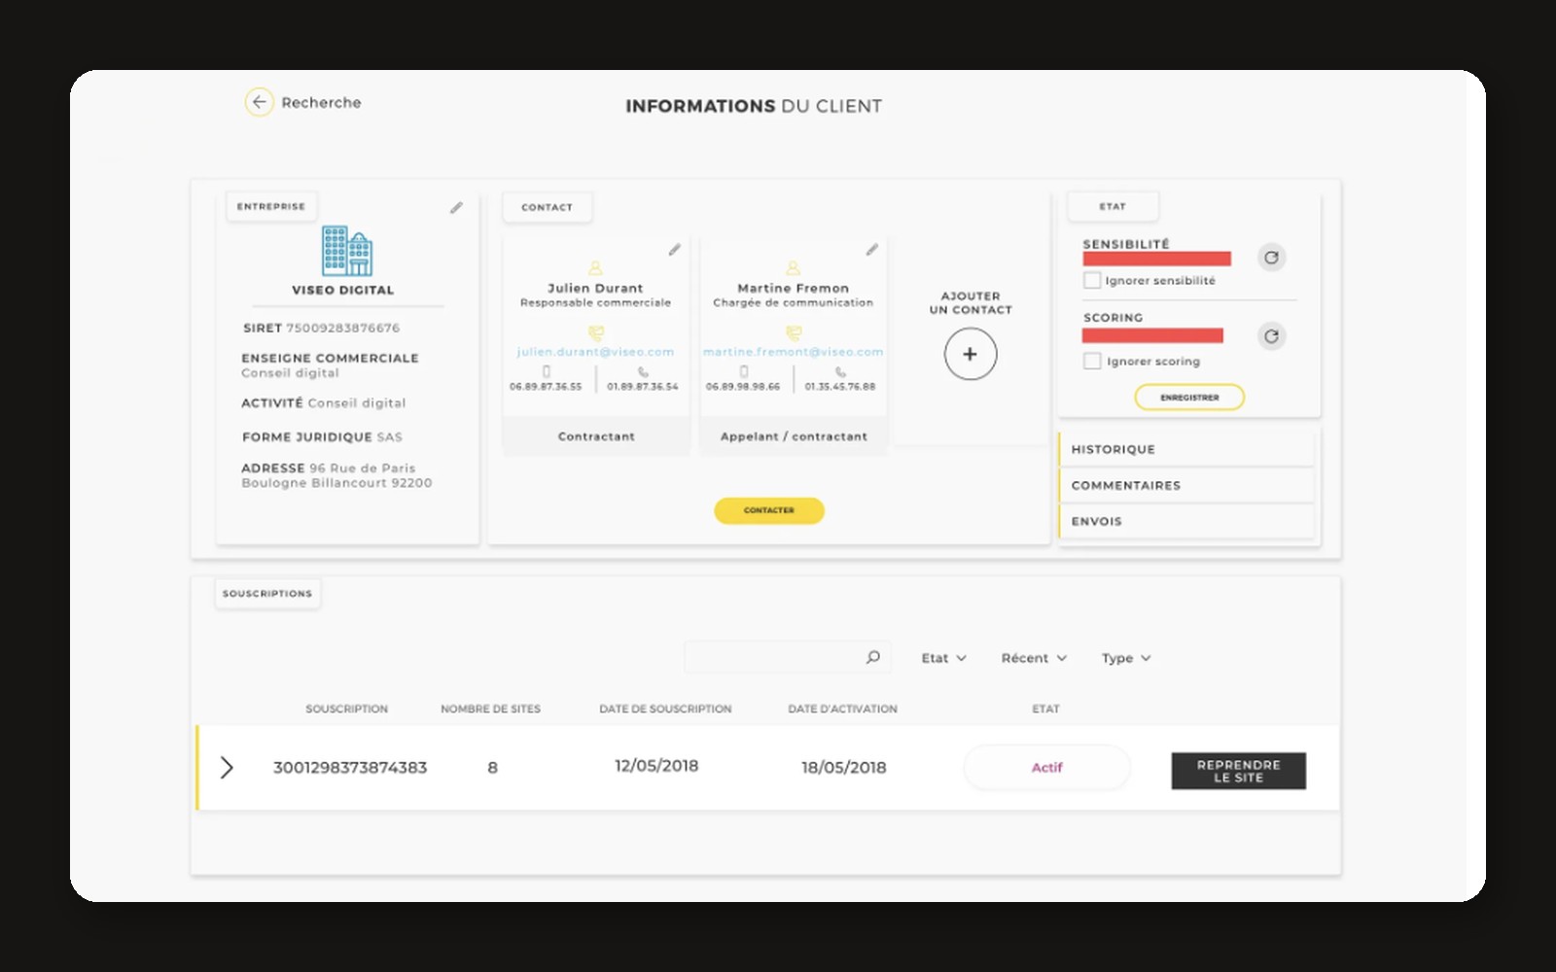This screenshot has height=972, width=1556.
Task: Click the Ajouter un contact label
Action: click(970, 302)
